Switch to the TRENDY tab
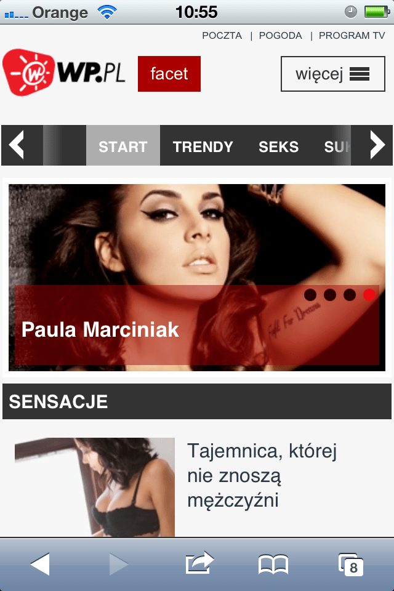Screen dimensions: 394x591 (203, 147)
